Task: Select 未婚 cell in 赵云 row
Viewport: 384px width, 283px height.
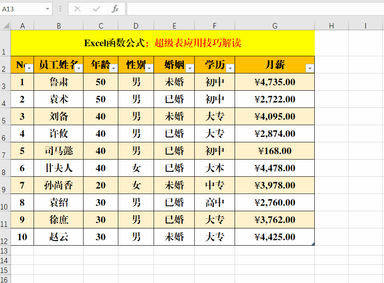Action: [x=174, y=237]
